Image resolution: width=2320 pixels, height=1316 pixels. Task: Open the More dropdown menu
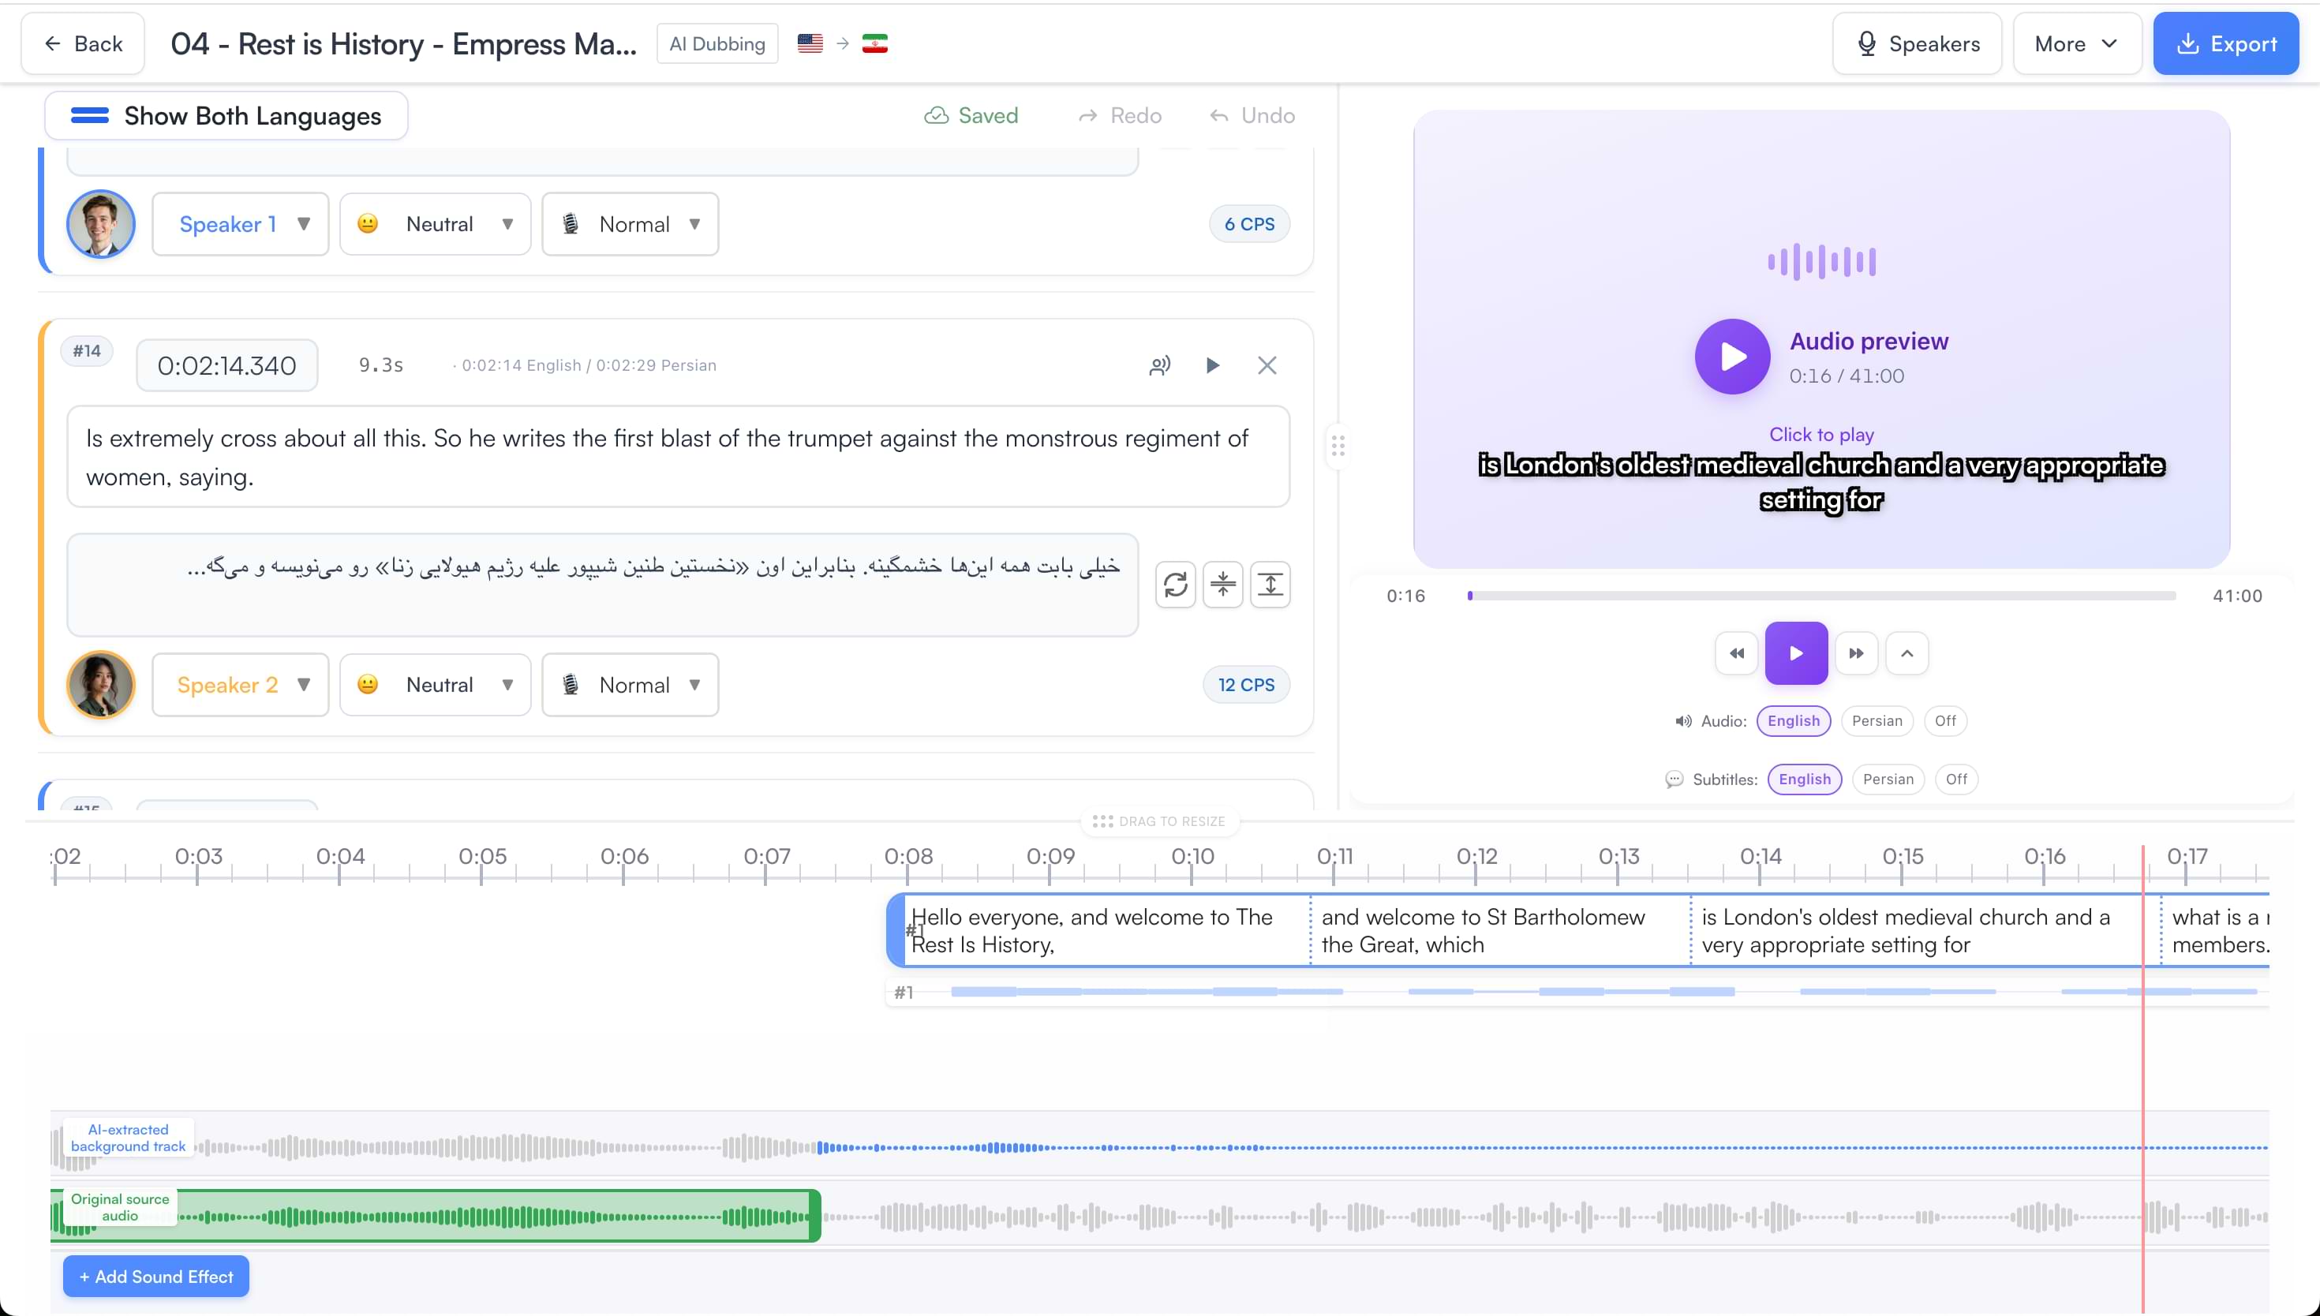click(x=2076, y=43)
